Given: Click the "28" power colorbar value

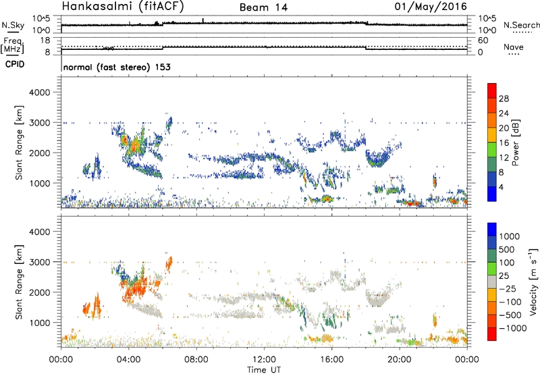Looking at the screenshot, I should coord(504,99).
